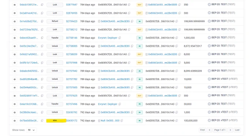This screenshot has width=249, height=136.
Task: Open block 32758212 link
Action: [x=72, y=30]
